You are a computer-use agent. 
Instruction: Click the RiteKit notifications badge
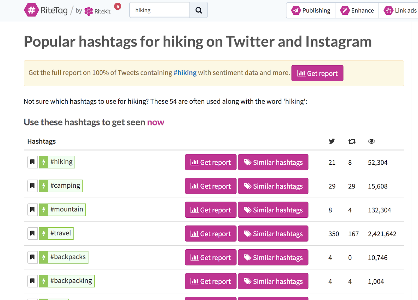click(118, 6)
